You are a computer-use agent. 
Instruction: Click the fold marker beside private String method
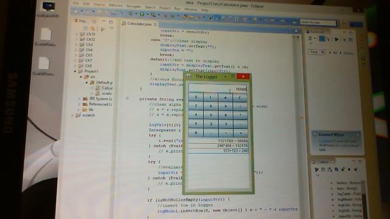click(127, 99)
